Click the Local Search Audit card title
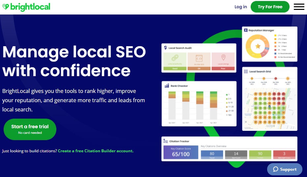Image resolution: width=307 pixels, height=177 pixels. [180, 48]
